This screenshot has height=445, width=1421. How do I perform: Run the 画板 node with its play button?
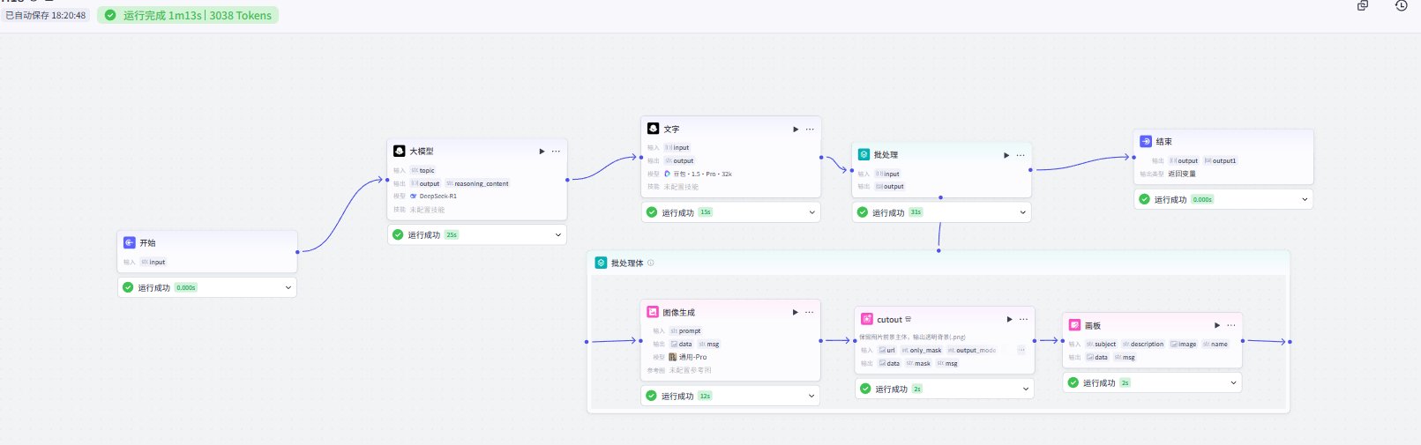coord(1217,325)
